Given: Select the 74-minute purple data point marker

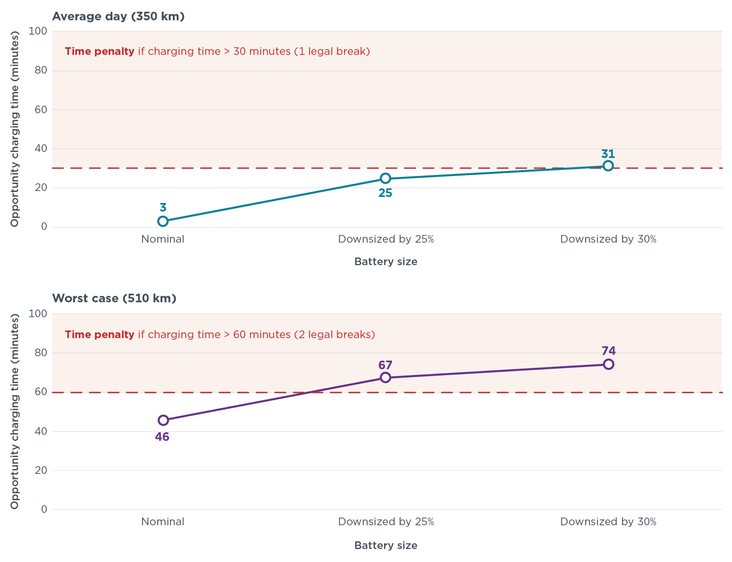Looking at the screenshot, I should [608, 364].
